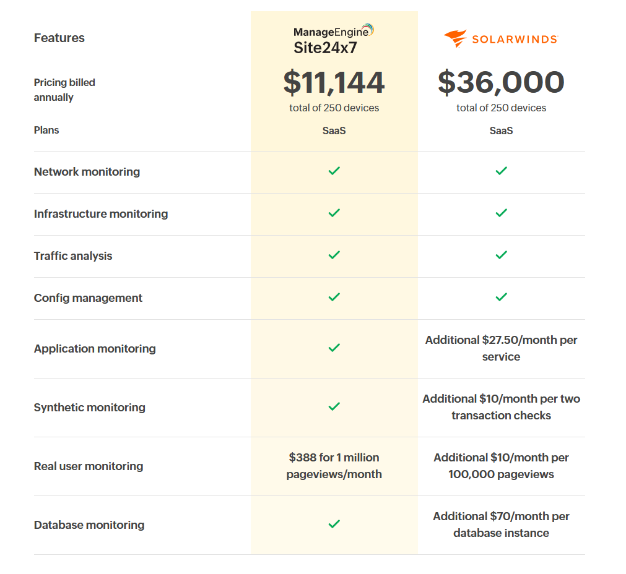Image resolution: width=626 pixels, height=574 pixels.
Task: Click SolarWinds config management checkmark
Action: click(502, 297)
